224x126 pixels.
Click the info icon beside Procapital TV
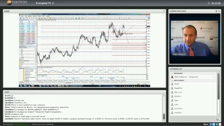click(x=53, y=3)
